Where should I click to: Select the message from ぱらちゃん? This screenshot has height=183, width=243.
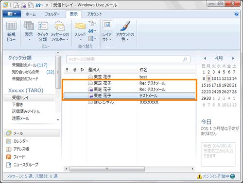tap(129, 102)
